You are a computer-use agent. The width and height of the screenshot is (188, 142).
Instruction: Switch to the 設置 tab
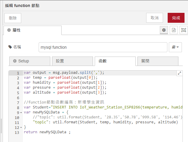pos(72,61)
